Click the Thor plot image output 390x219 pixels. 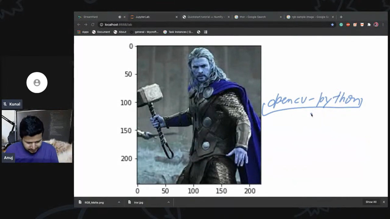[199, 115]
